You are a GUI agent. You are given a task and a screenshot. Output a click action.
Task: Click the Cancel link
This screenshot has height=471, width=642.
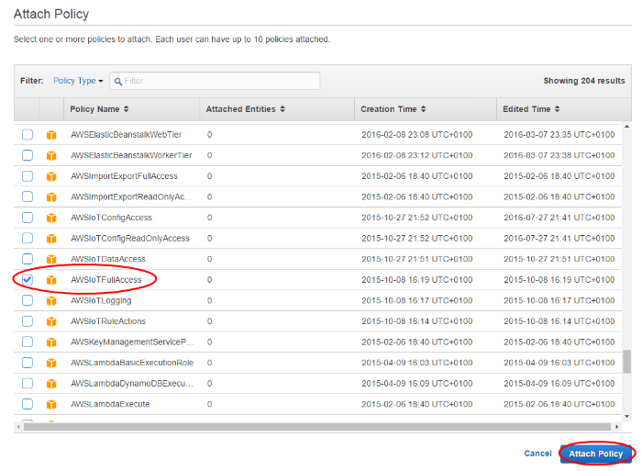tap(537, 454)
